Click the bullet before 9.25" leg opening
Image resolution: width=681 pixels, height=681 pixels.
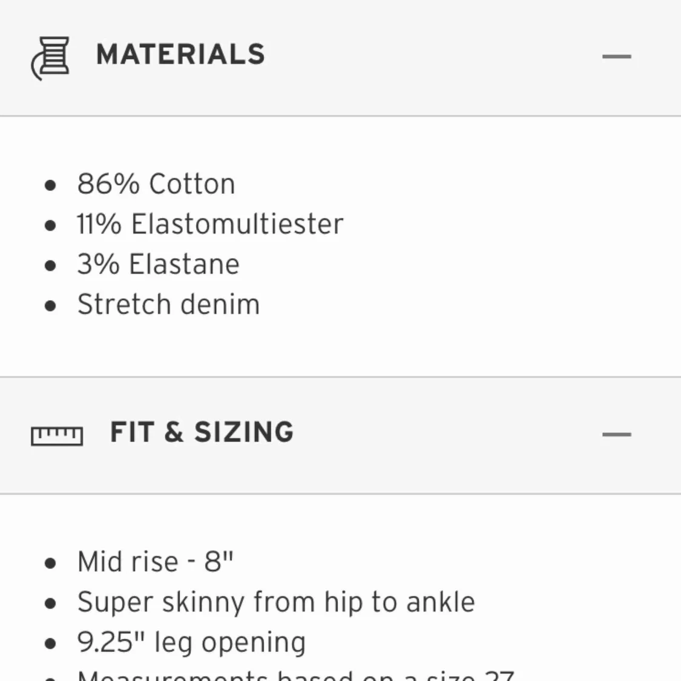pos(50,643)
